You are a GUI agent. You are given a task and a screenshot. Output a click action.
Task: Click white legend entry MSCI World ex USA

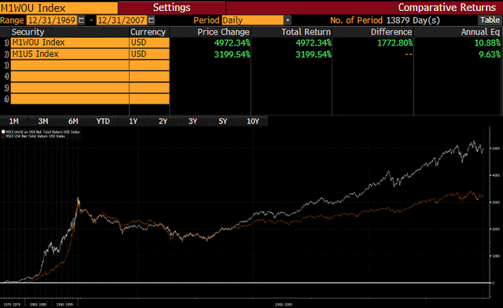[x=41, y=132]
